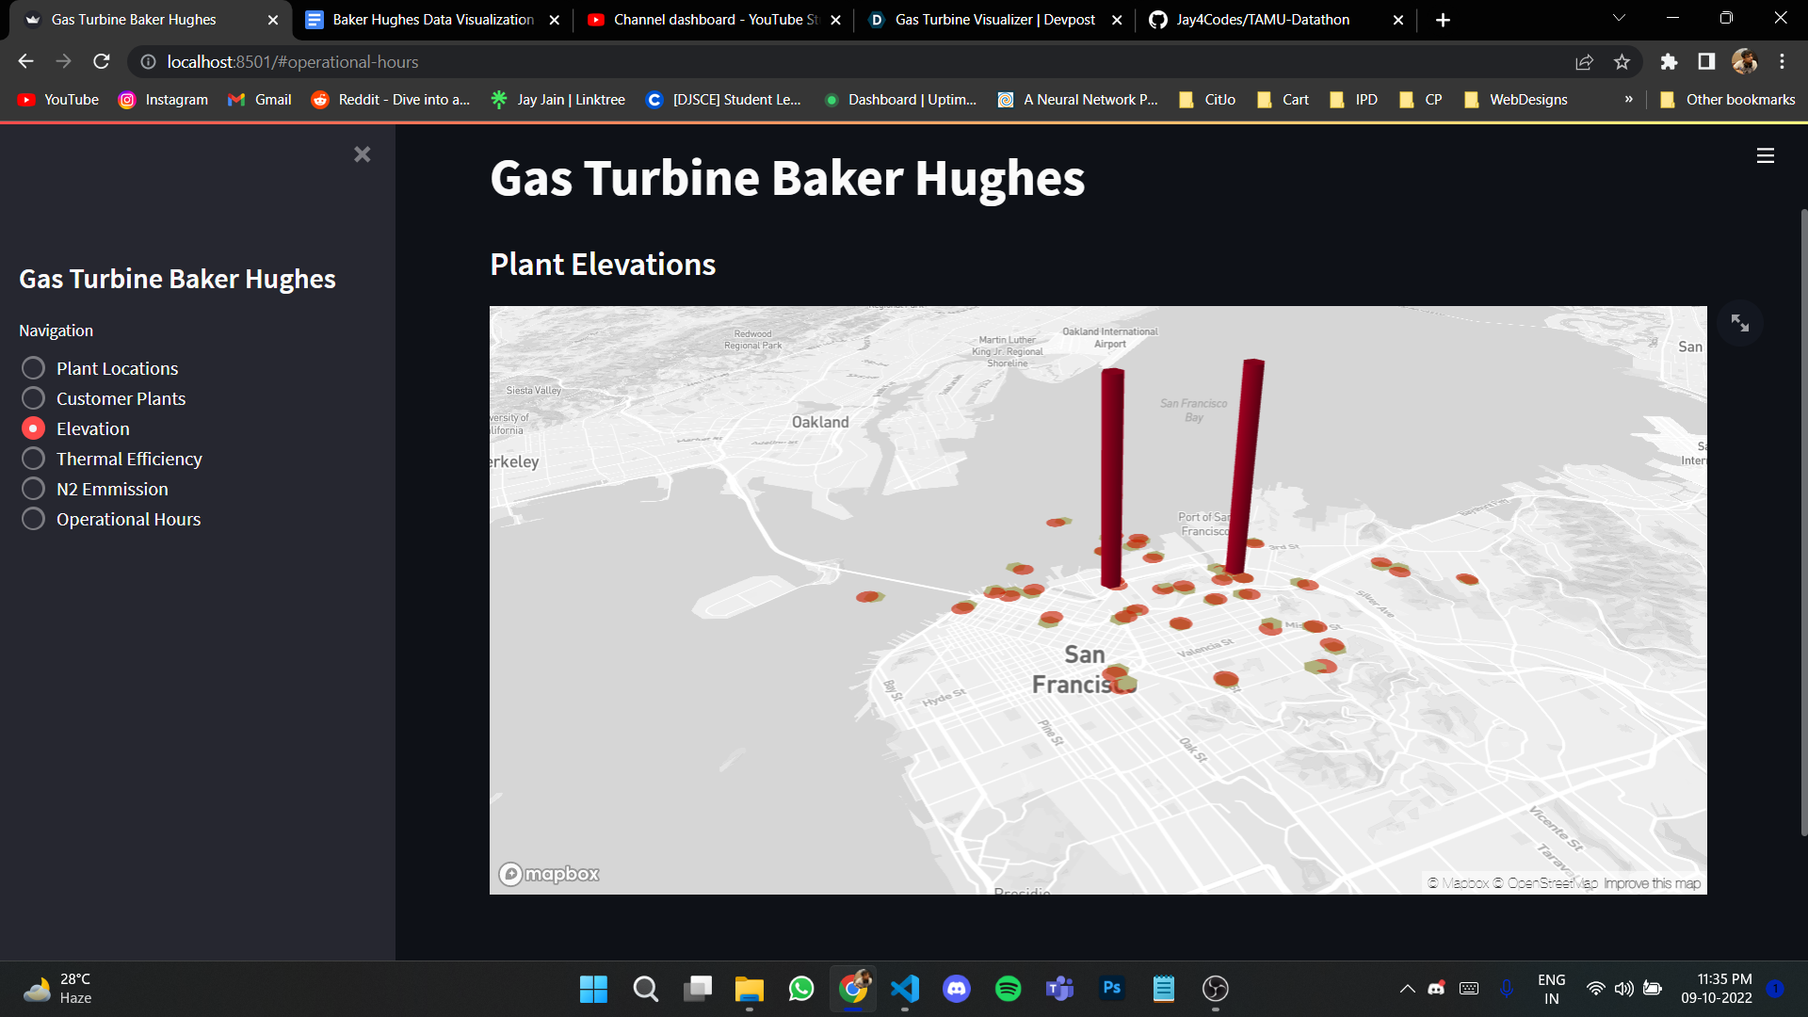
Task: Show hidden system tray icons
Action: [1407, 988]
